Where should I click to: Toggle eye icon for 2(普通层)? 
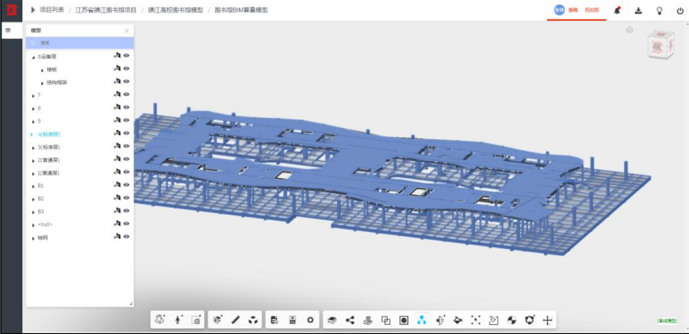[x=126, y=159]
